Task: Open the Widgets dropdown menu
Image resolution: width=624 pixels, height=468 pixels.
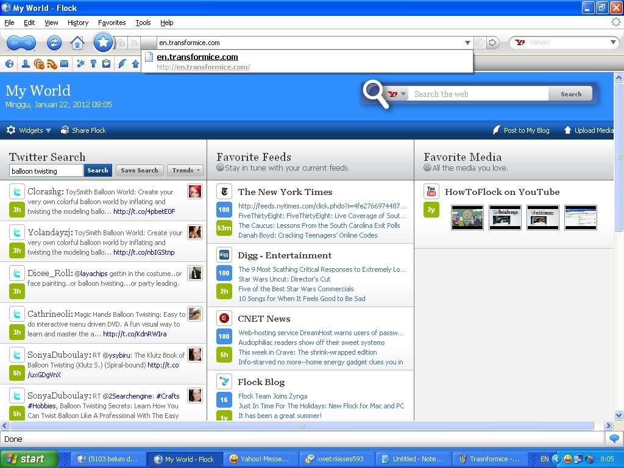Action: click(29, 130)
